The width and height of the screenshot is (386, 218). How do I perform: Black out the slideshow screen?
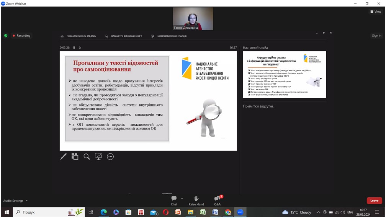[98, 156]
